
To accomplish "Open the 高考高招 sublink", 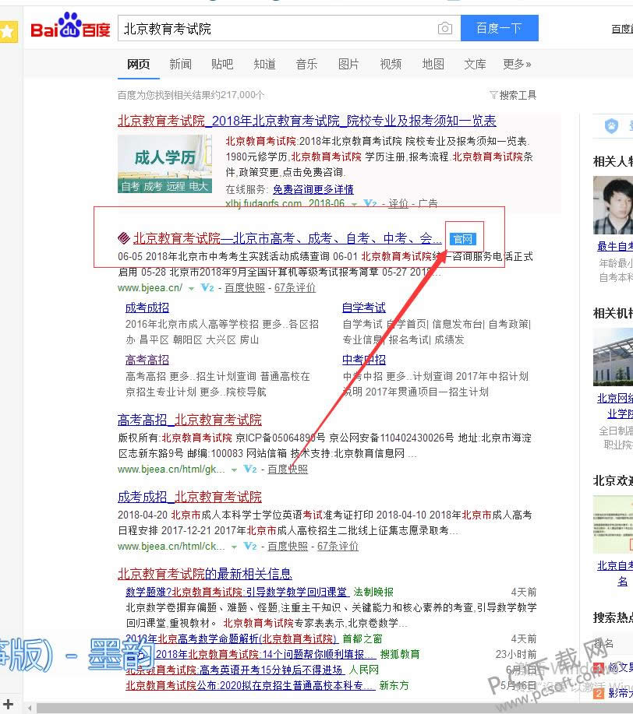I will [x=147, y=360].
